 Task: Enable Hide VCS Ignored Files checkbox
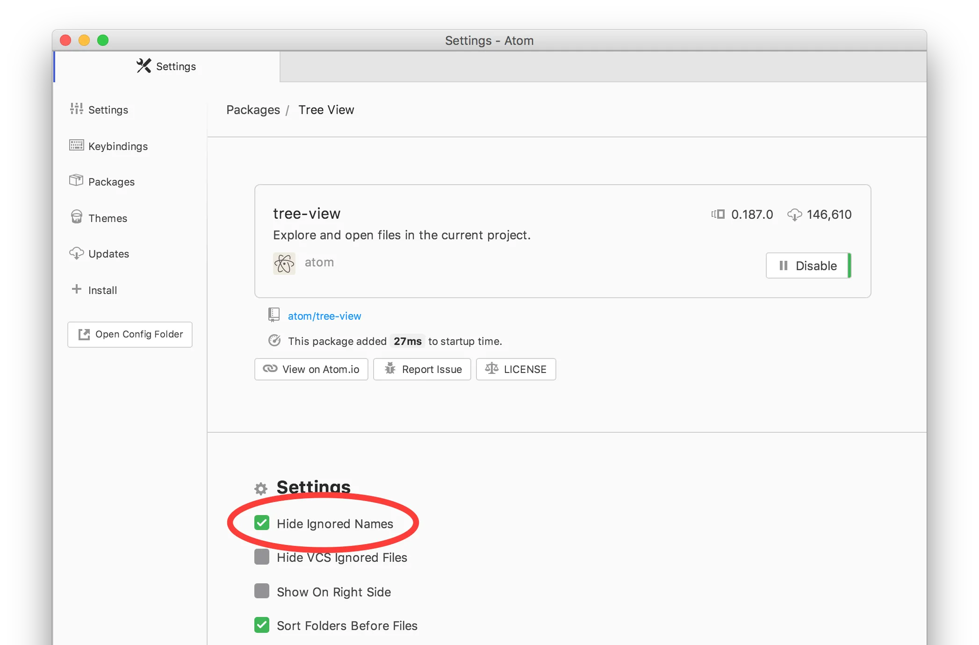[x=262, y=557]
